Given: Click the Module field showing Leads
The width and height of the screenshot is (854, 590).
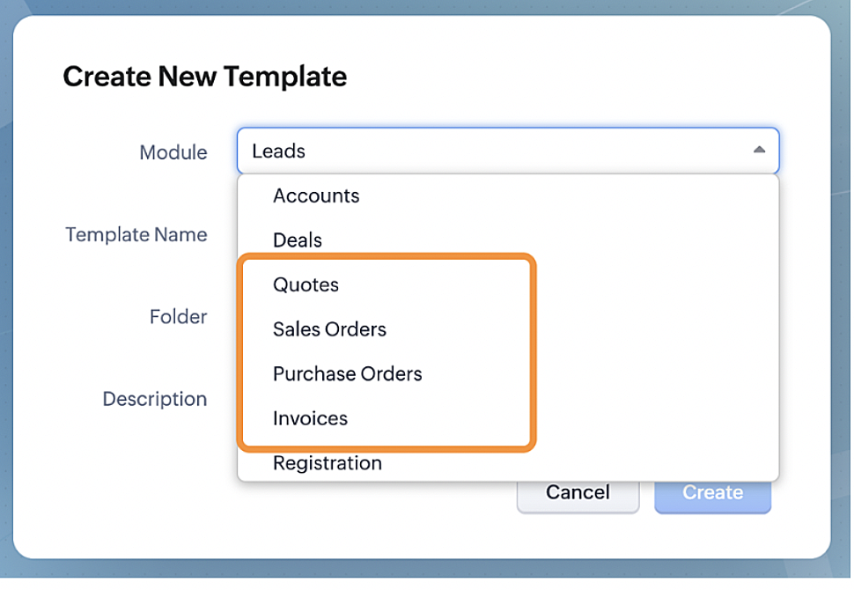Looking at the screenshot, I should click(493, 151).
